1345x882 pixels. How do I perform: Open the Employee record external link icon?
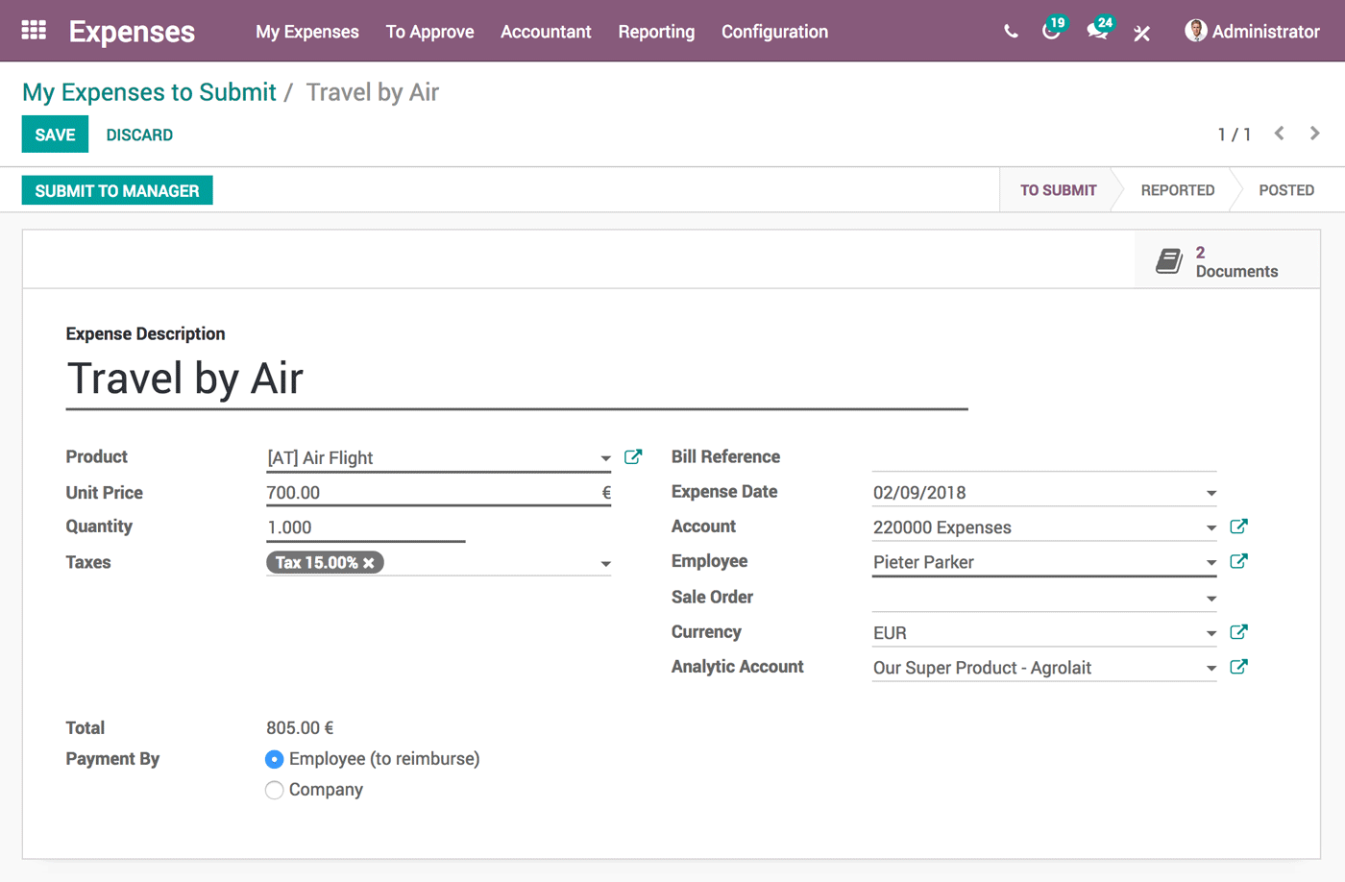(1238, 560)
